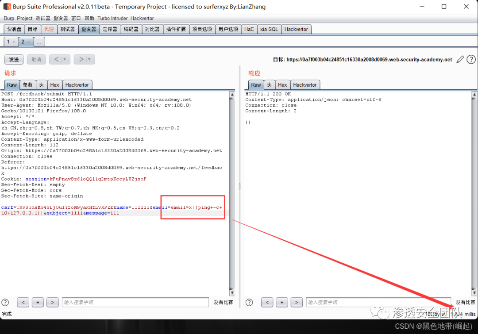Screen dimensions: 478x334
Task: Click the request search help icon
Action: click(5, 302)
